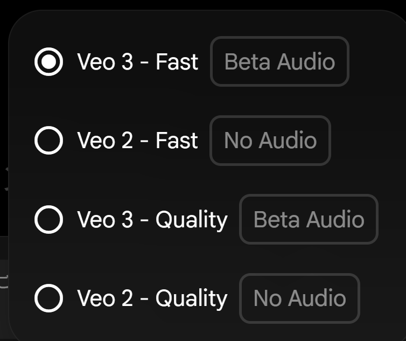Switch model to Veo 3 Quality option

(x=48, y=220)
